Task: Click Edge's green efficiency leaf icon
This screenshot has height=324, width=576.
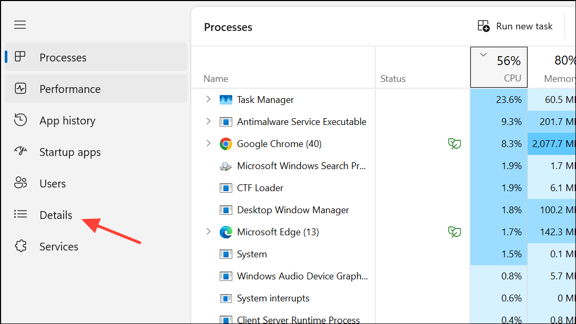Action: 454,232
